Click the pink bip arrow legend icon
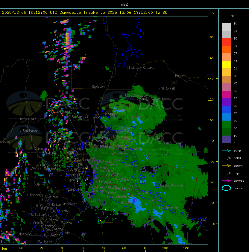249x252 pixels. (226, 173)
